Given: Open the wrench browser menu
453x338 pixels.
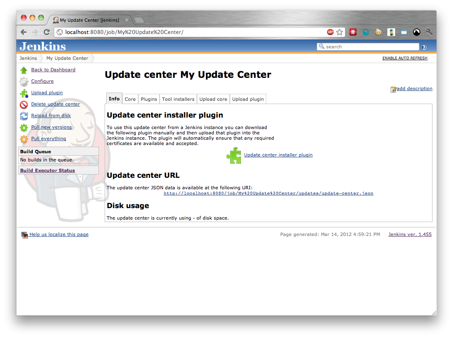Looking at the screenshot, I should tap(429, 32).
